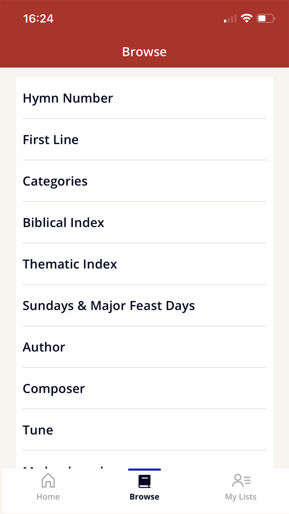
Task: Tap the clock showing 16:24
Action: (x=38, y=19)
